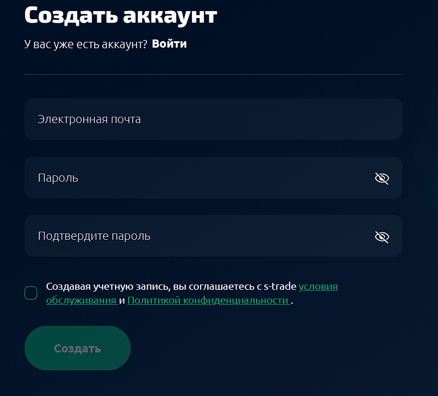Screen dimensions: 438x396
Task: Select the Подтвердите пароль input field
Action: (198, 236)
